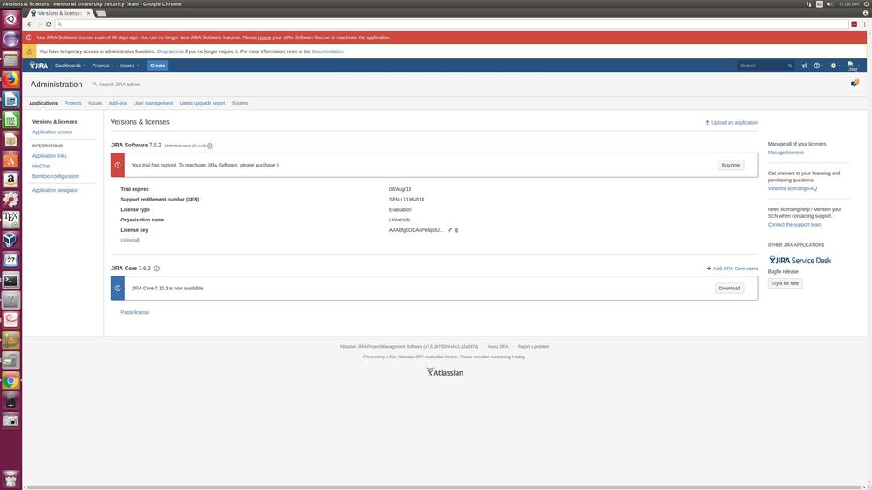Open View the licensing FAQ link

792,189
